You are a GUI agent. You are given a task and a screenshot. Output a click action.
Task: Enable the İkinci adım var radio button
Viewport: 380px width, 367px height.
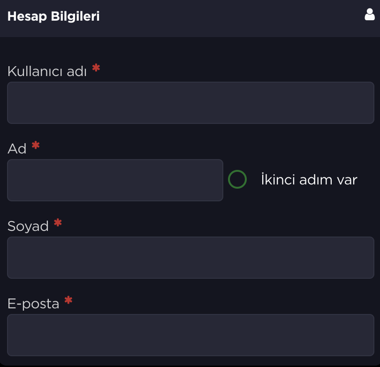[237, 179]
